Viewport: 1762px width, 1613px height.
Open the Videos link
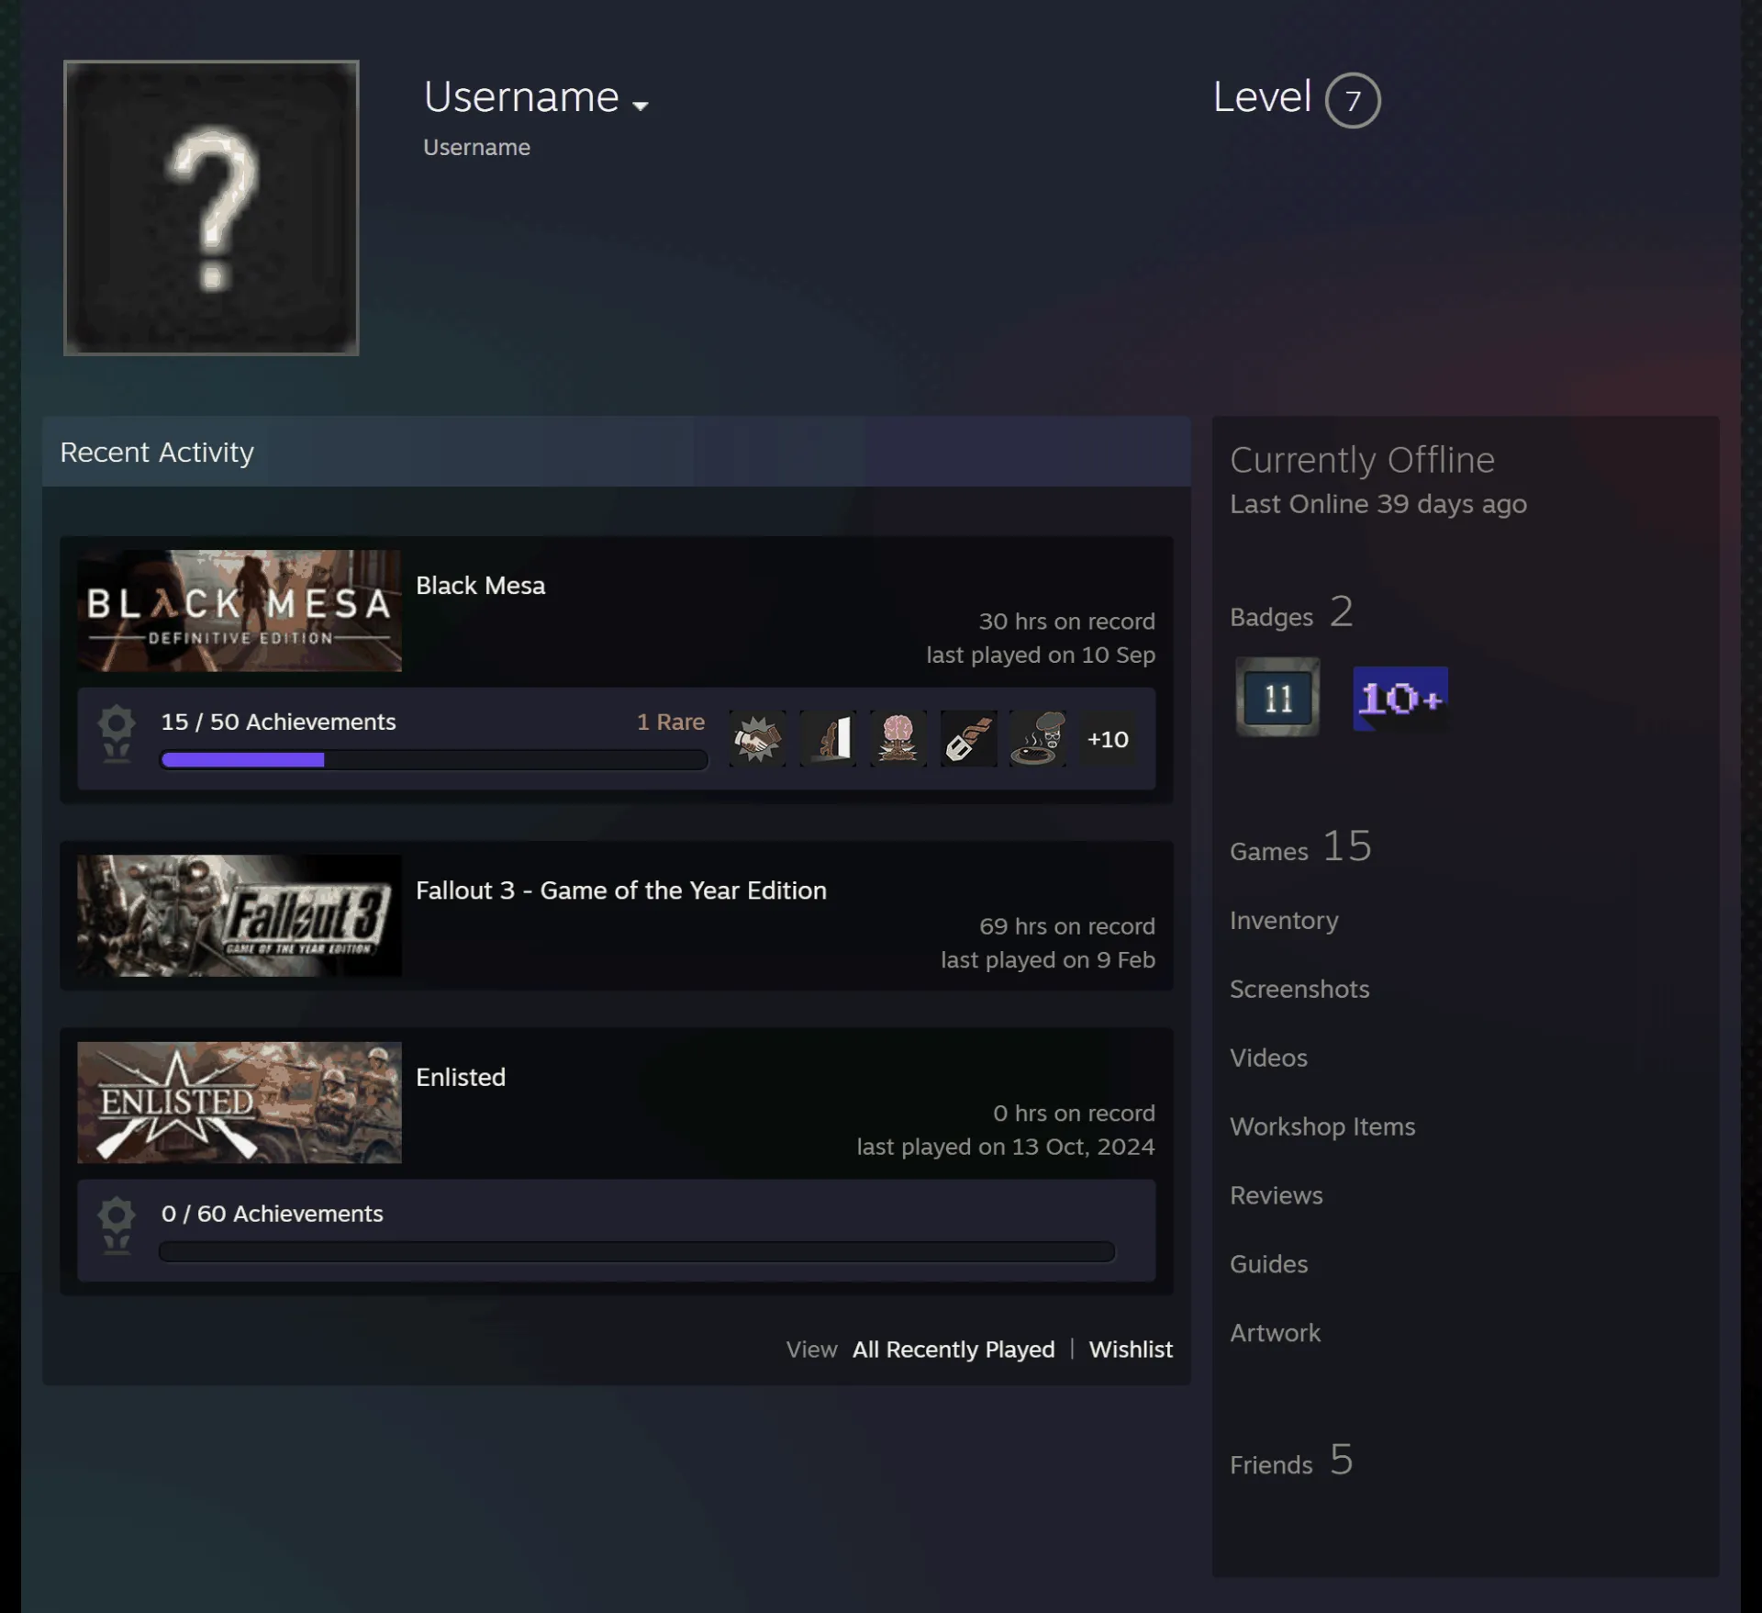(x=1268, y=1059)
